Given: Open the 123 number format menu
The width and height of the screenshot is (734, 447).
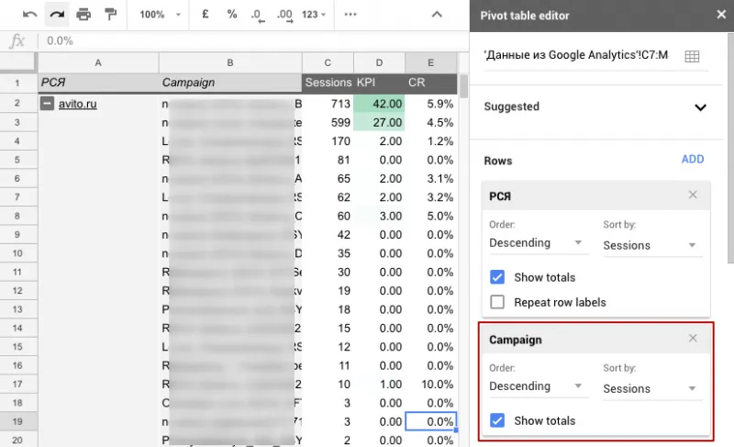Looking at the screenshot, I should pos(313,15).
